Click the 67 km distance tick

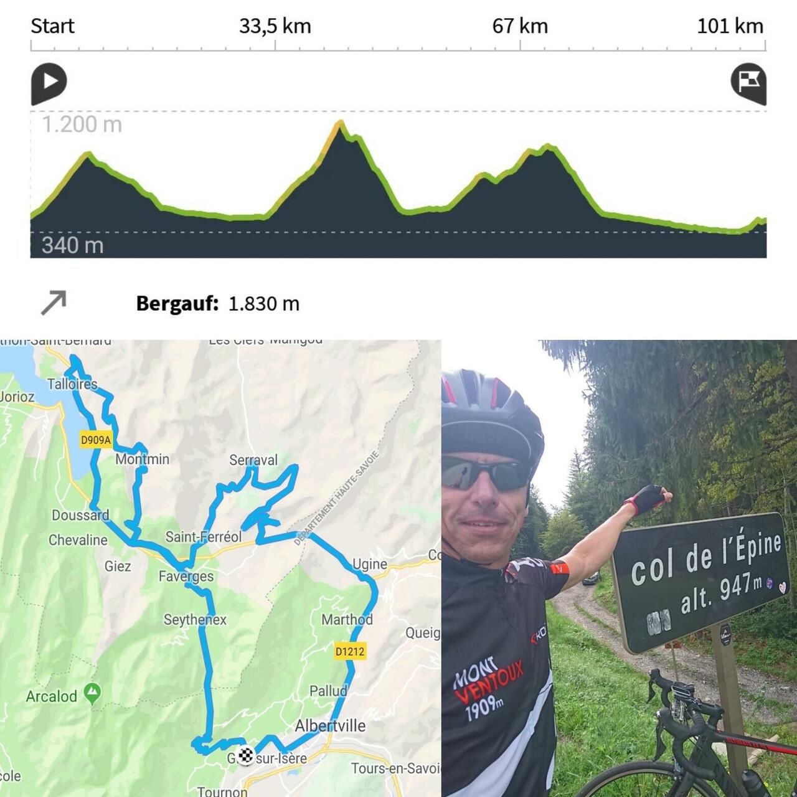click(x=520, y=26)
